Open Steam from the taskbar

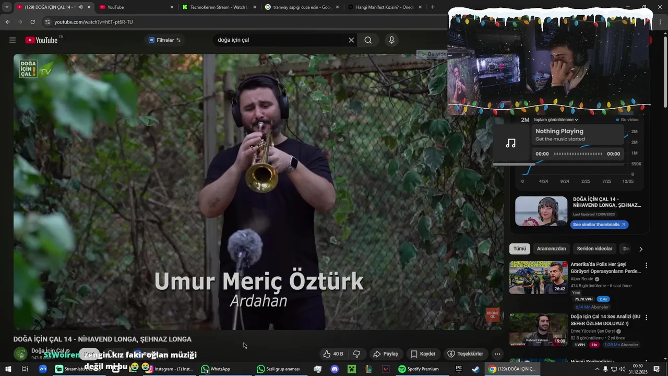click(475, 369)
